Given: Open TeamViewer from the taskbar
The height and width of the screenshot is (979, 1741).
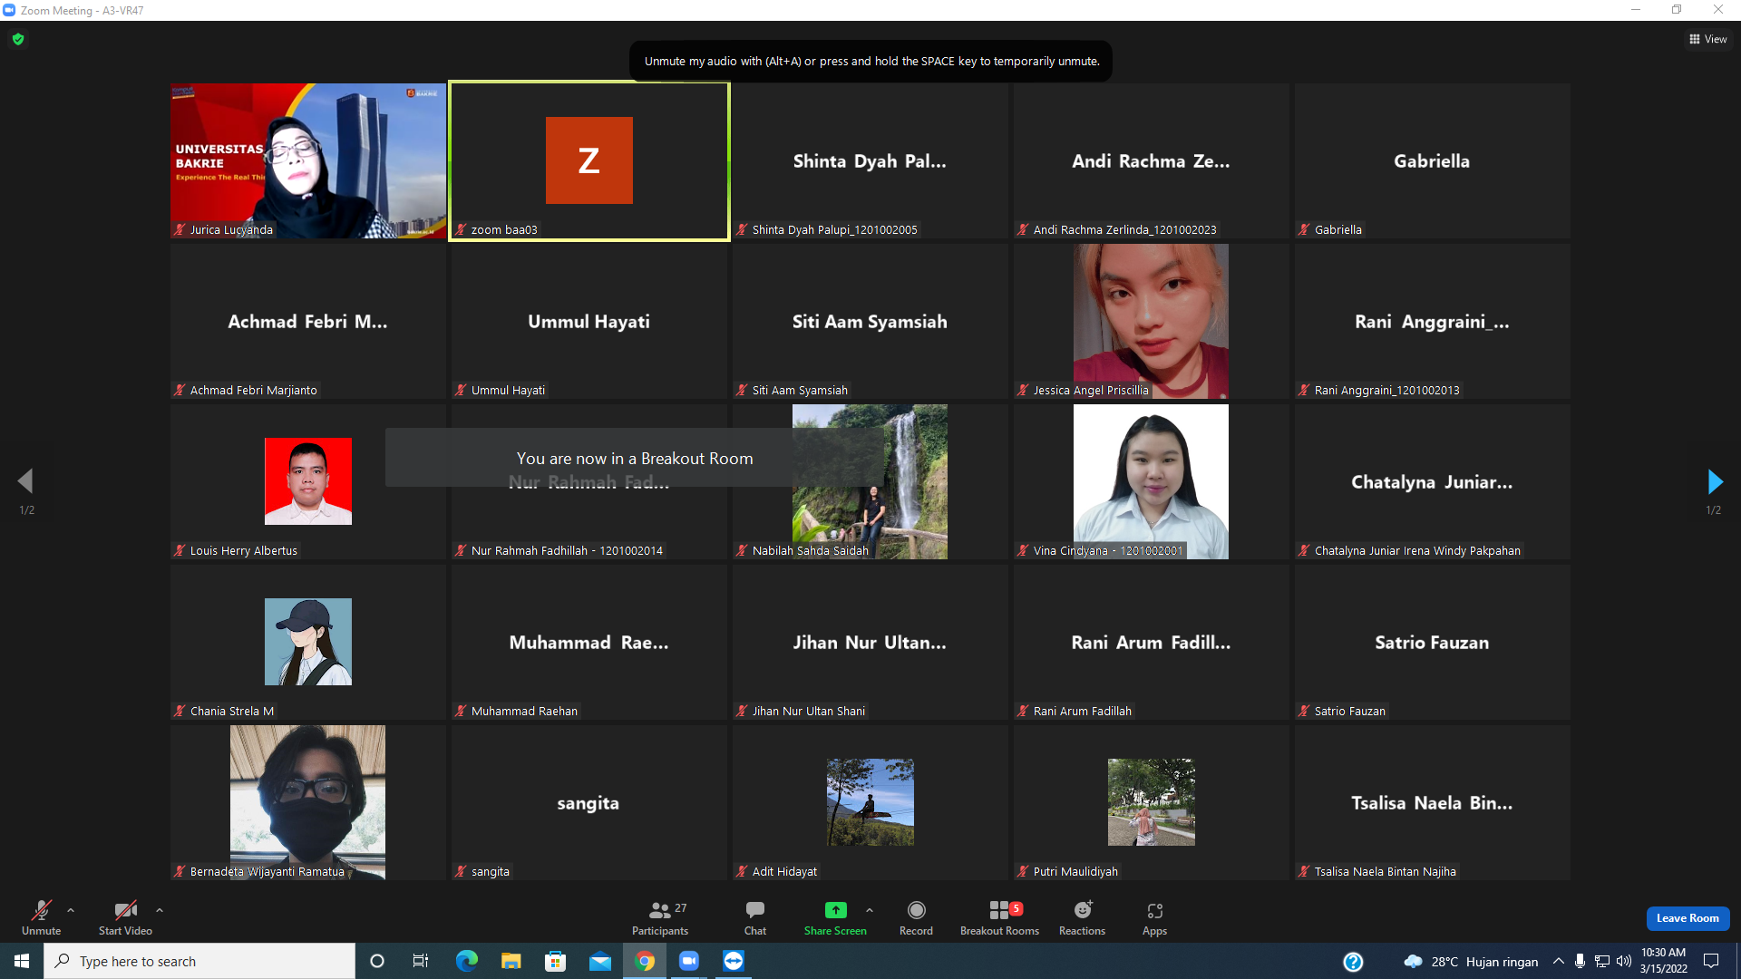Looking at the screenshot, I should pyautogui.click(x=734, y=961).
